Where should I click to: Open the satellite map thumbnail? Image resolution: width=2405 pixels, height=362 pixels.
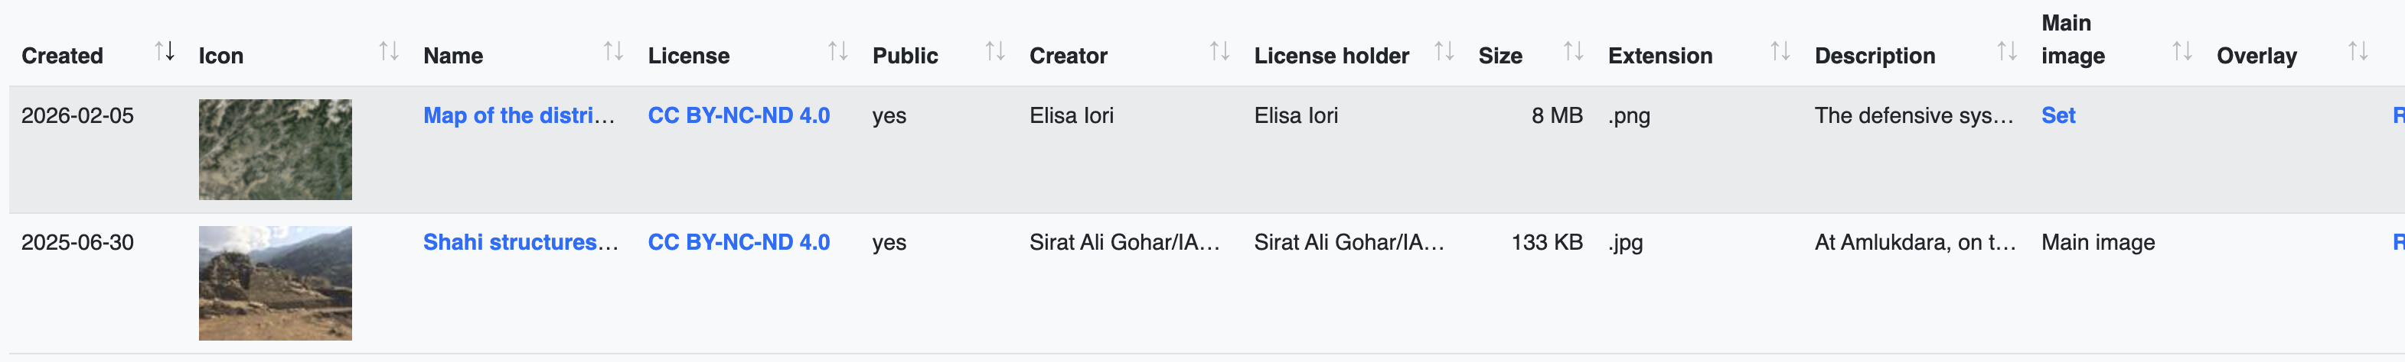pyautogui.click(x=276, y=150)
